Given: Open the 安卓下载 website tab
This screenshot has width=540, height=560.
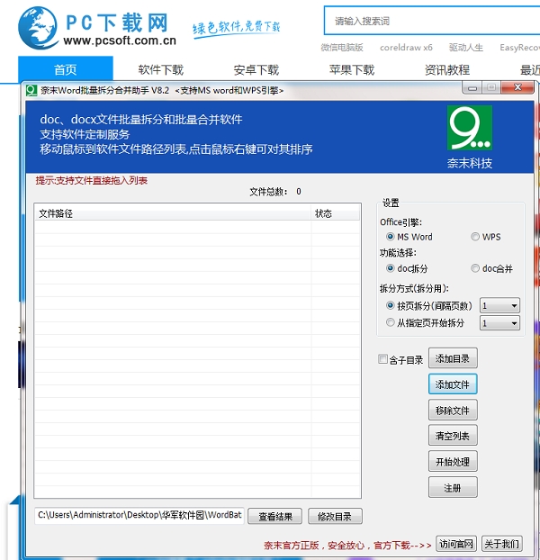Looking at the screenshot, I should [x=256, y=69].
